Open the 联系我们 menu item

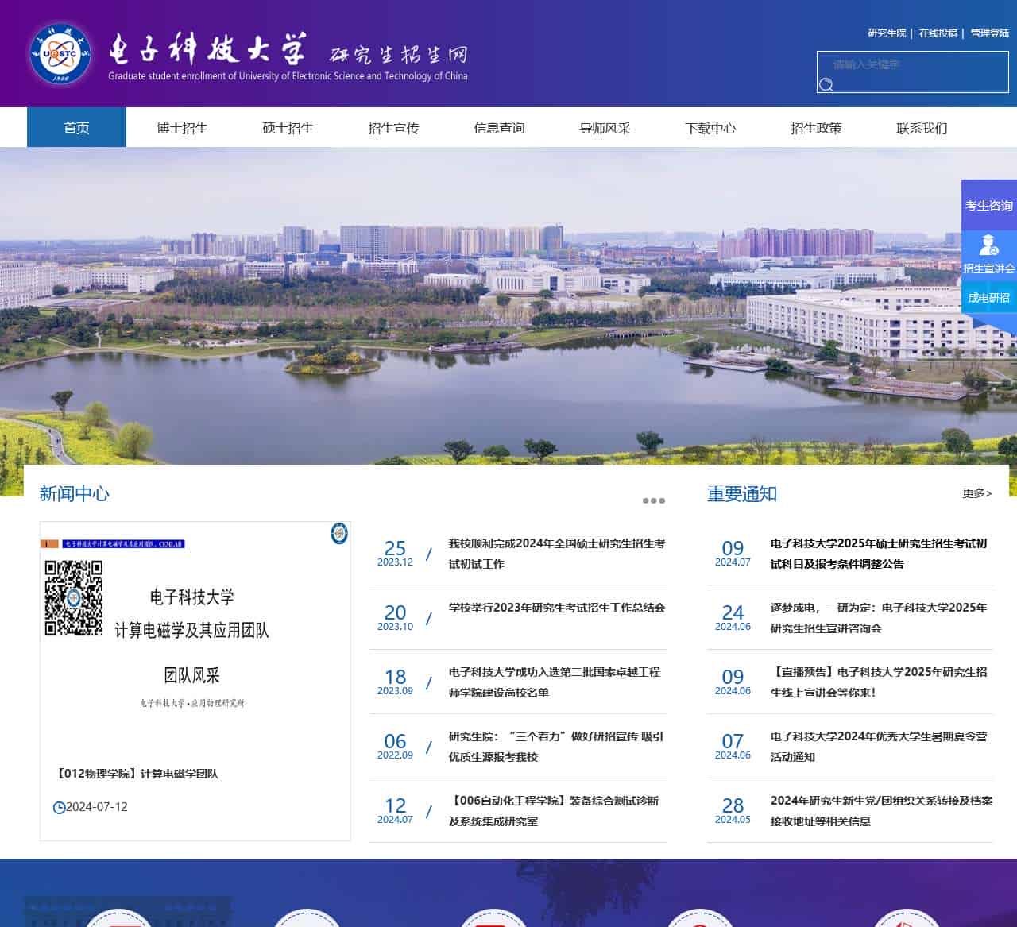(x=922, y=128)
